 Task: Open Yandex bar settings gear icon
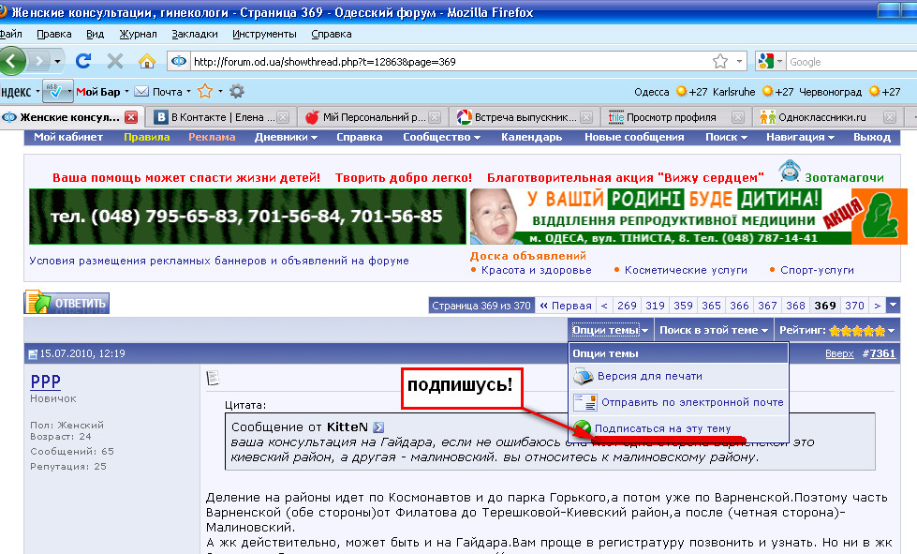(x=237, y=91)
